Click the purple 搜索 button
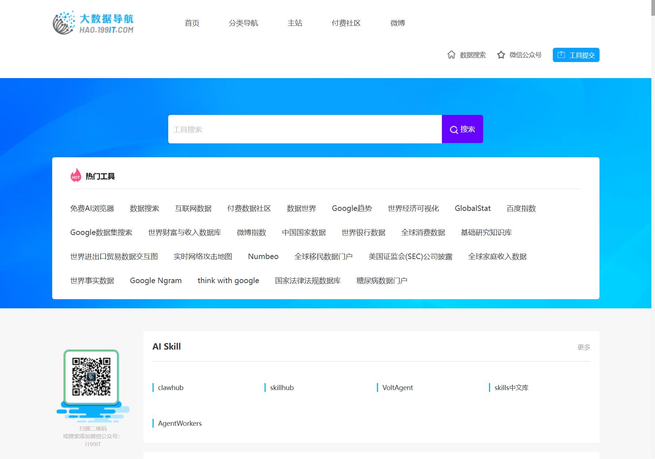This screenshot has height=459, width=655. pyautogui.click(x=462, y=129)
